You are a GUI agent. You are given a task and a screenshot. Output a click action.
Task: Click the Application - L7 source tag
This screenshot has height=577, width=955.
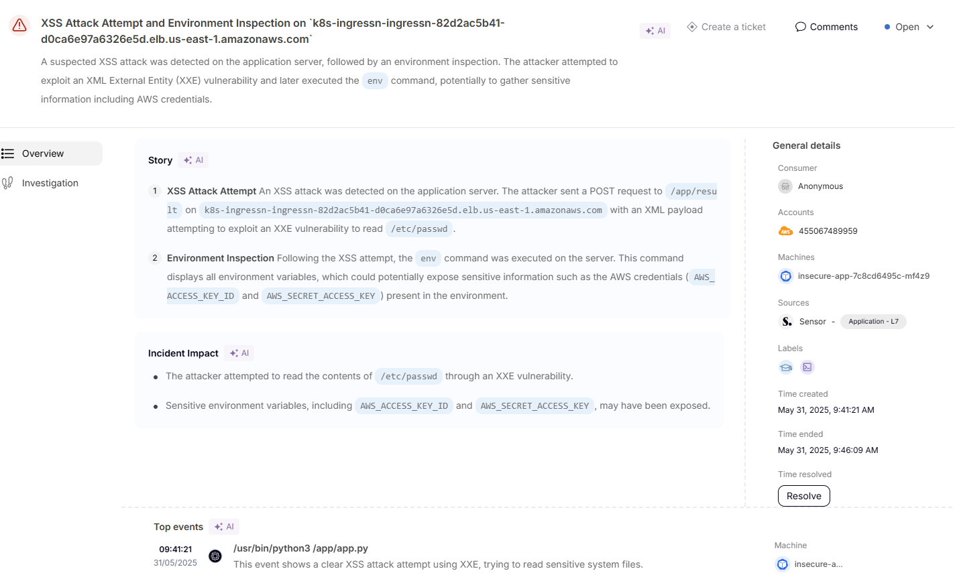873,322
